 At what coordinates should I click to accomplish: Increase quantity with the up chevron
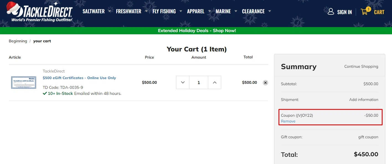tap(215, 82)
